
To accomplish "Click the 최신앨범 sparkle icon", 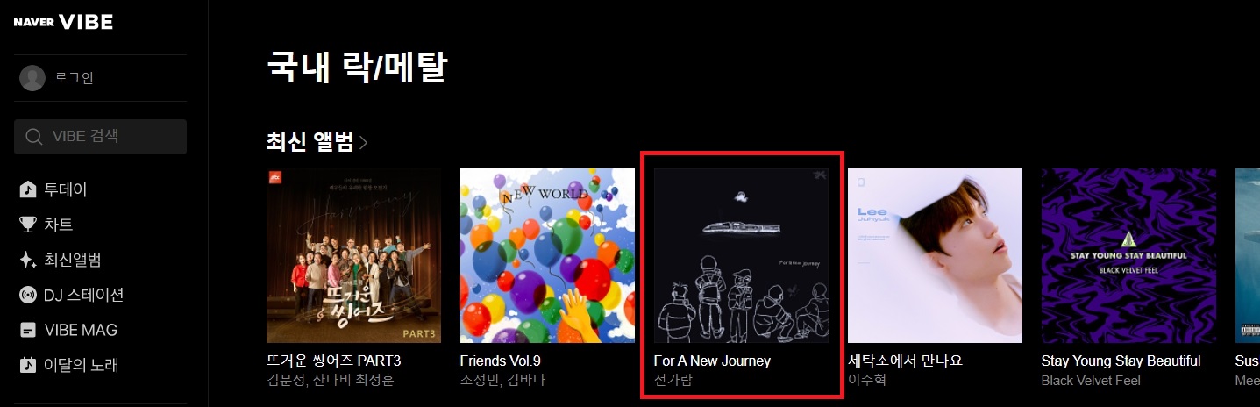I will [28, 260].
